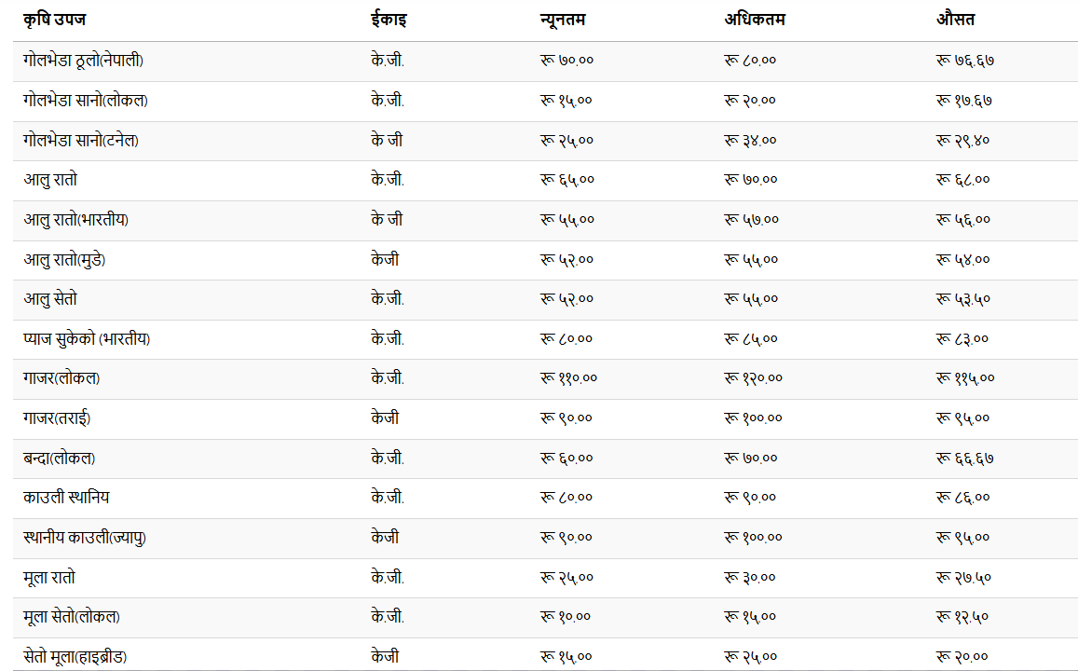The width and height of the screenshot is (1078, 671).
Task: Click the गाजर(तराई) product name
Action: [57, 418]
